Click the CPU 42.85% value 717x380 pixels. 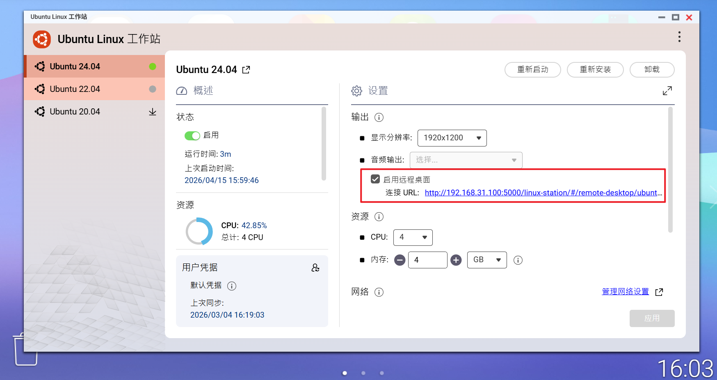(254, 226)
